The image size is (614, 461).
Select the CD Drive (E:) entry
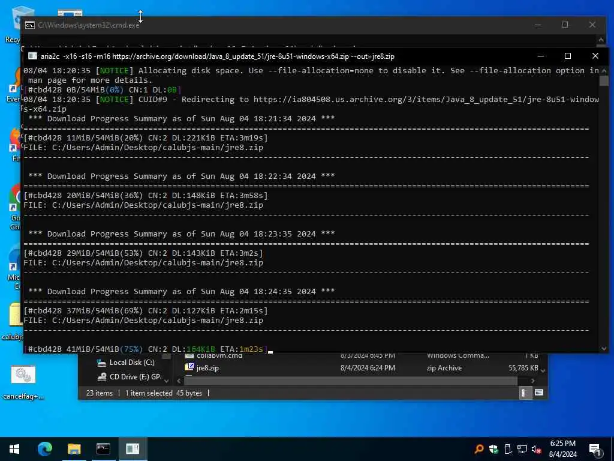point(129,377)
